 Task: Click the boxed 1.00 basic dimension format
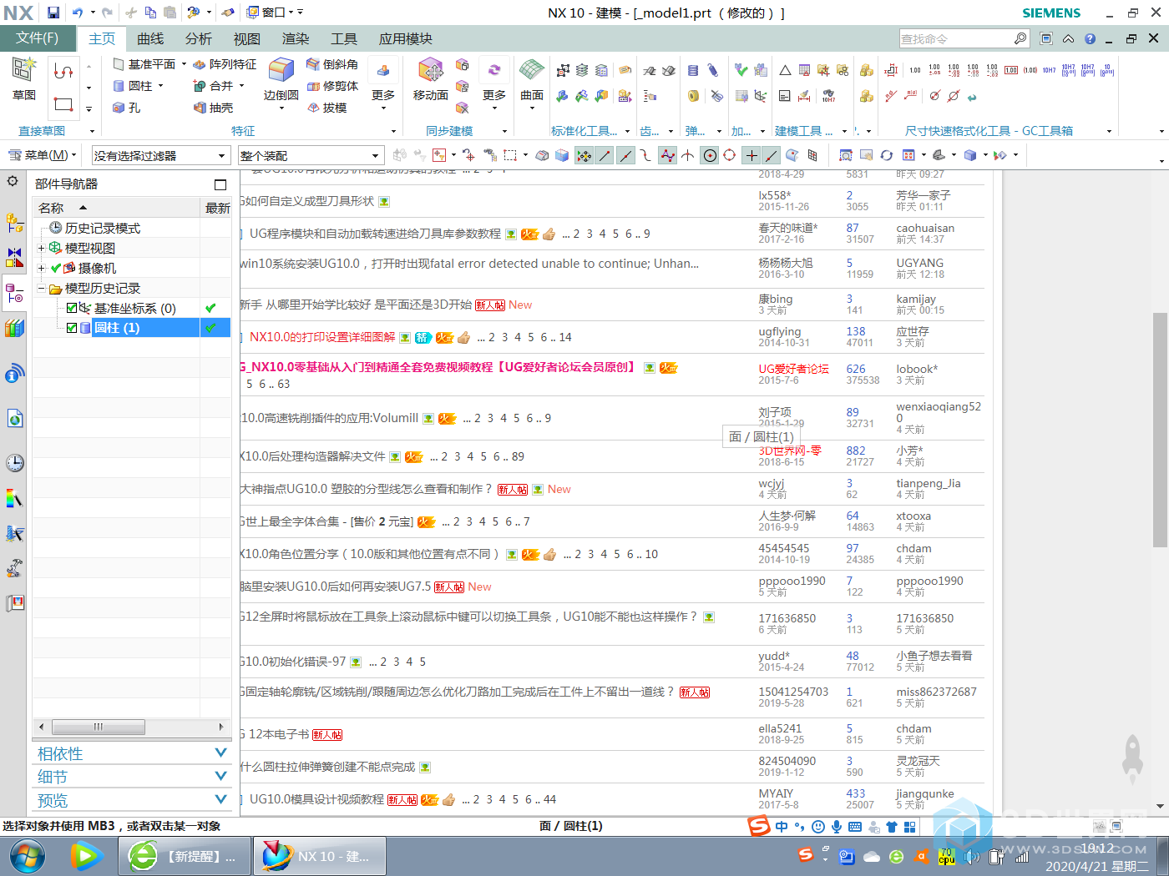(x=1010, y=71)
